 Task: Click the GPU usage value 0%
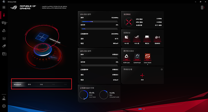(x=117, y=62)
